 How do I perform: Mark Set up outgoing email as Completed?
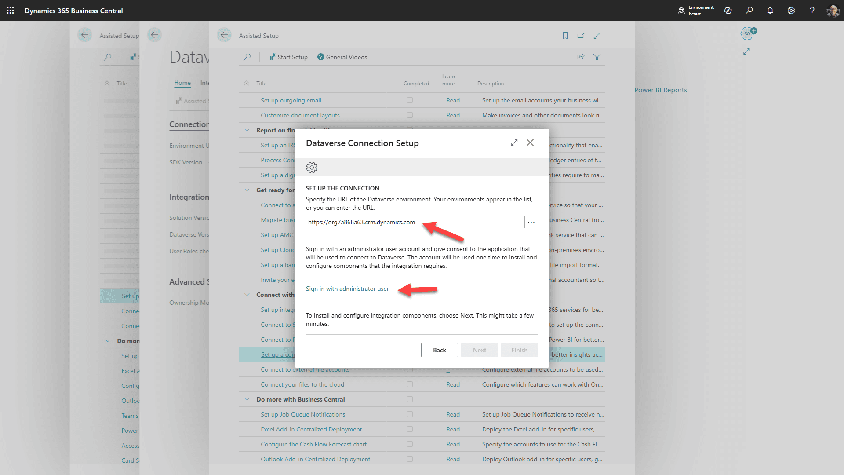pos(410,100)
